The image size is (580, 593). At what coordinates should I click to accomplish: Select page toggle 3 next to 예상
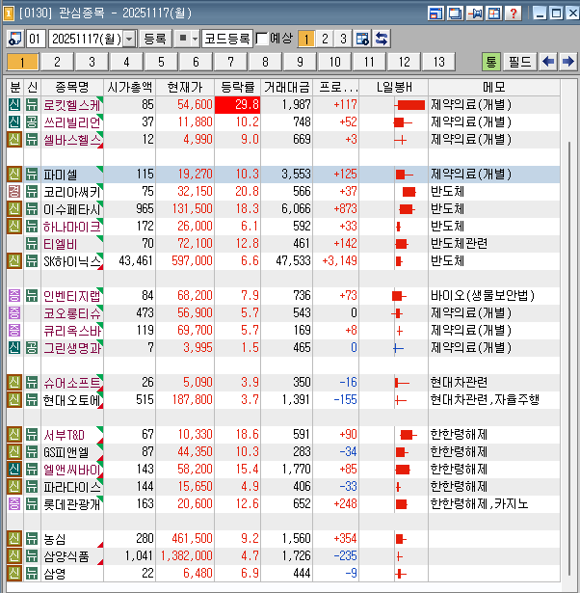point(343,39)
